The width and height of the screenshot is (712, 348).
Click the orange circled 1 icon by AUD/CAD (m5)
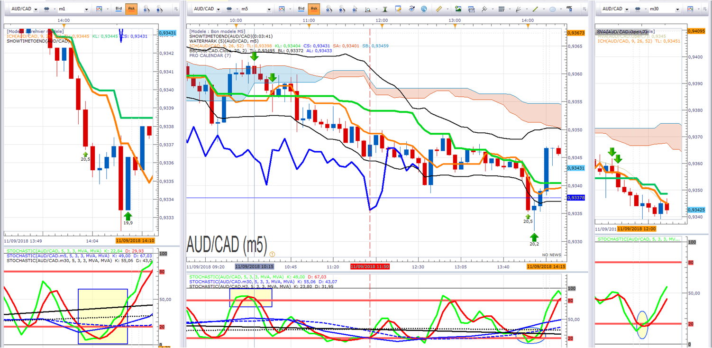coord(272,254)
